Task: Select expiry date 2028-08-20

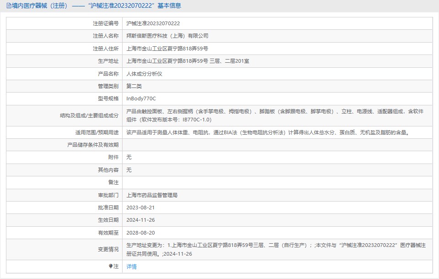Action: (x=140, y=233)
